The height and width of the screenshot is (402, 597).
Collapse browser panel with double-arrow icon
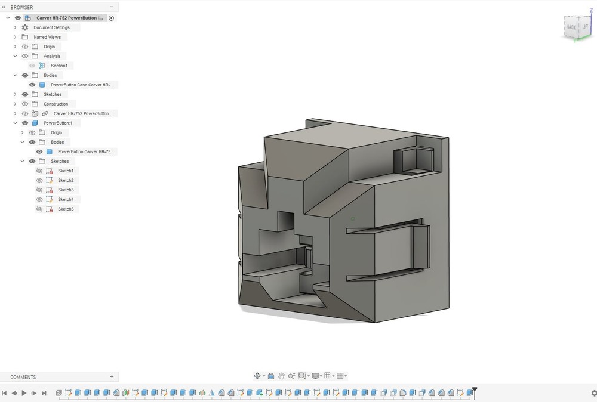(x=4, y=7)
